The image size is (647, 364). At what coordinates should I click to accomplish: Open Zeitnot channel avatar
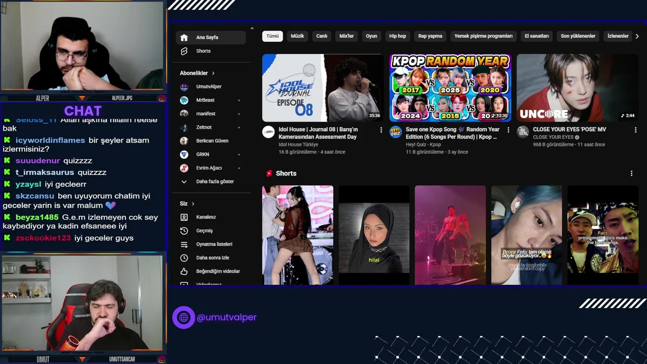pyautogui.click(x=184, y=127)
